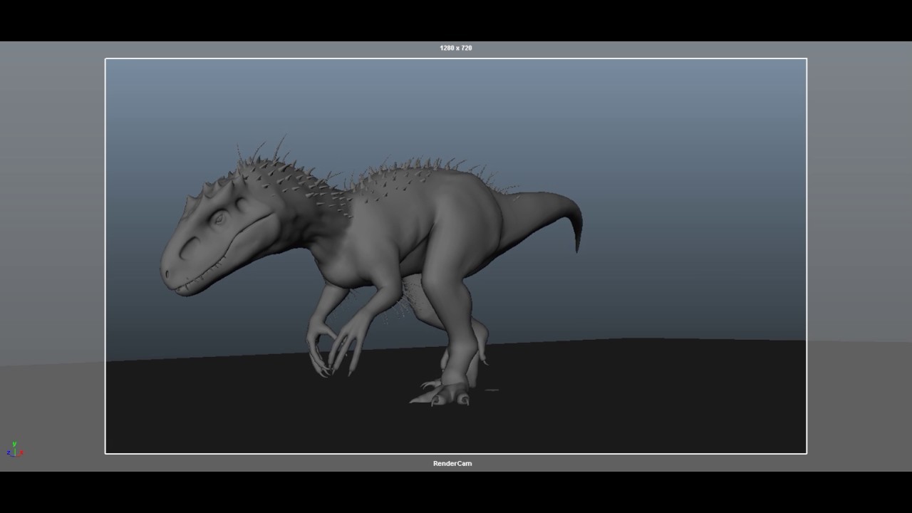Click the white resolution gate border
The height and width of the screenshot is (513, 912).
click(456, 60)
